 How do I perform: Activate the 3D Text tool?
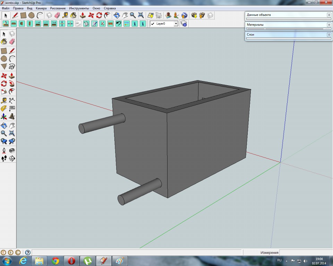pyautogui.click(x=12, y=117)
